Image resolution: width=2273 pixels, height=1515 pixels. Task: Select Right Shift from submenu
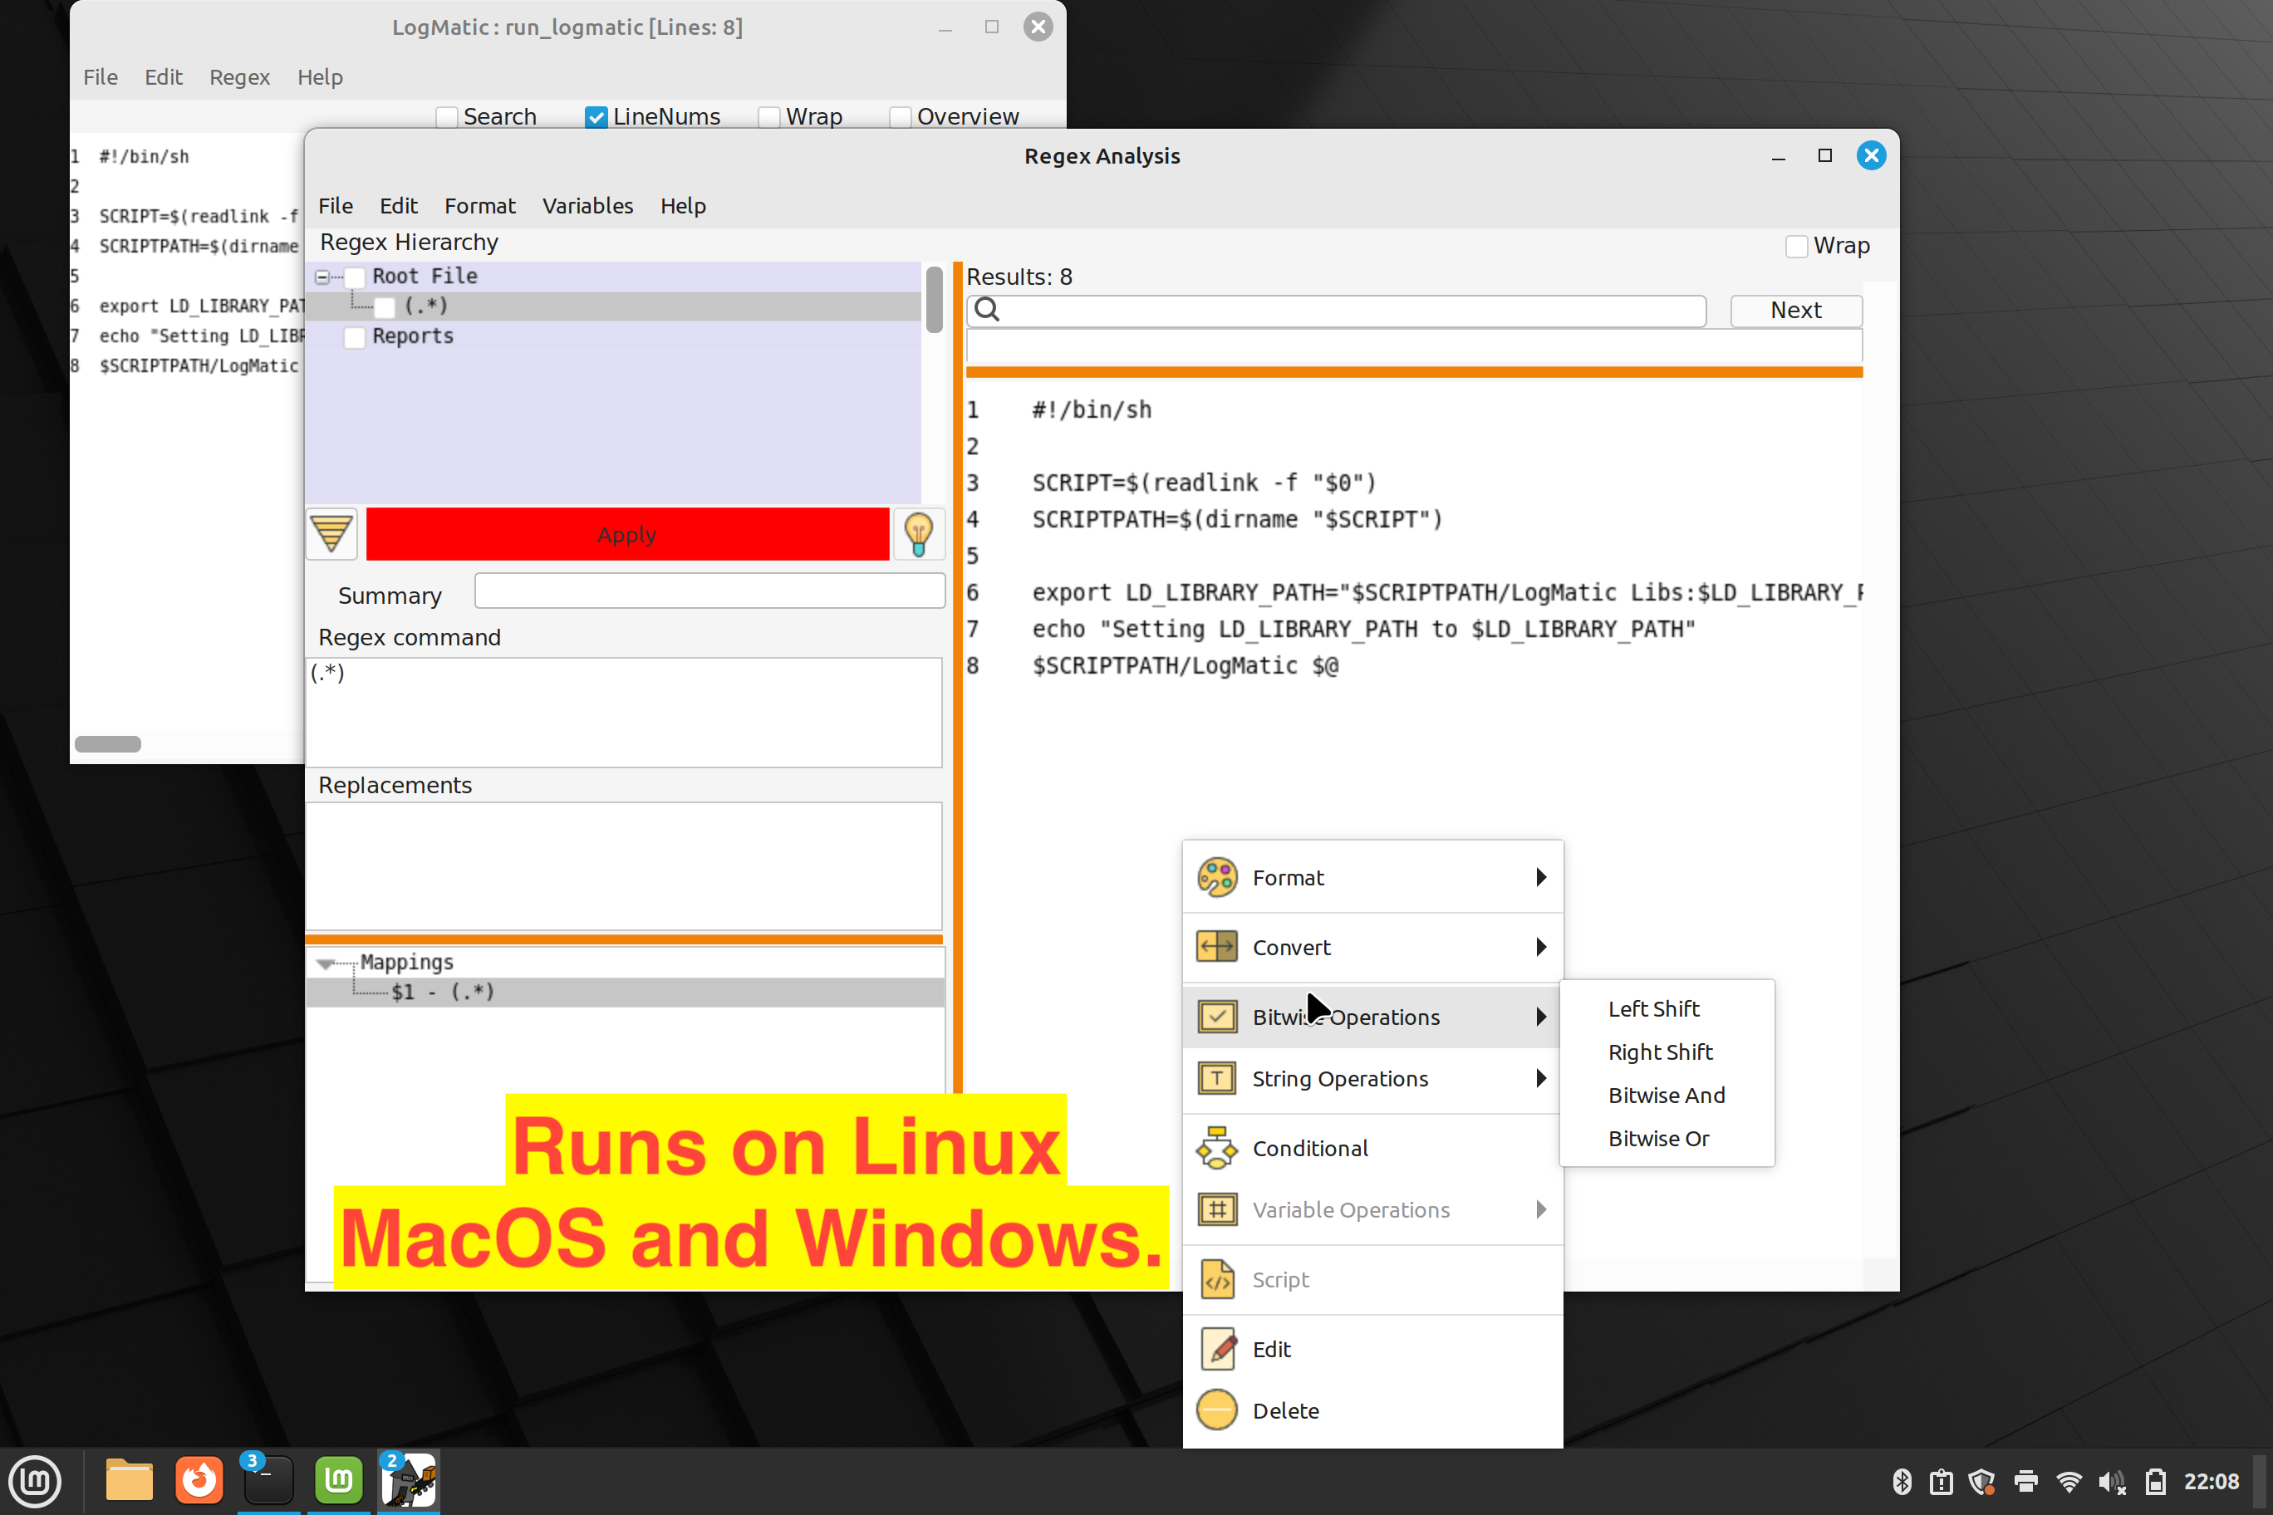[x=1660, y=1052]
